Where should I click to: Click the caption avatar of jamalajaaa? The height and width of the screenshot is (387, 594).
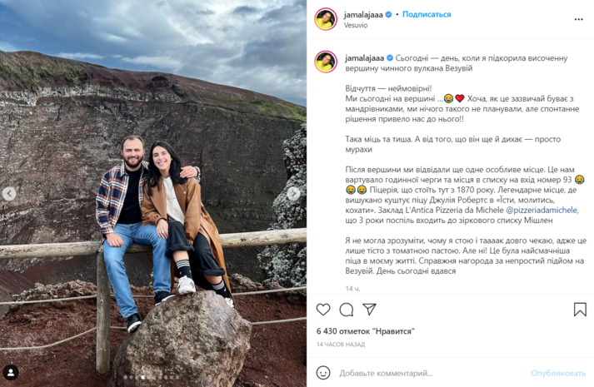pos(326,62)
